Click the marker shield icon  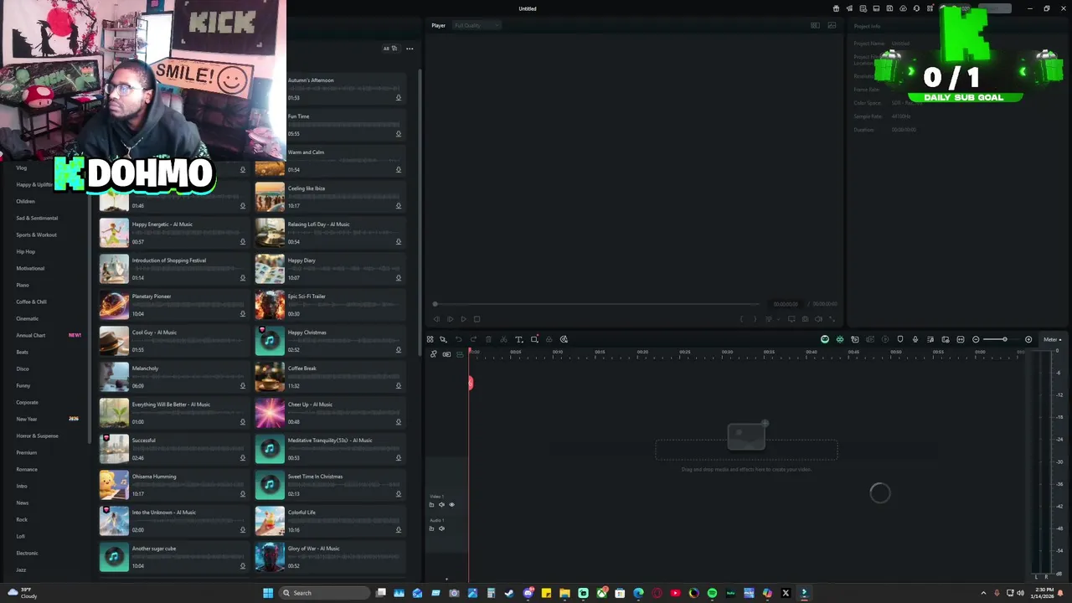click(899, 339)
